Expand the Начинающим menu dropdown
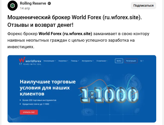The width and height of the screenshot is (164, 125). pos(49,61)
